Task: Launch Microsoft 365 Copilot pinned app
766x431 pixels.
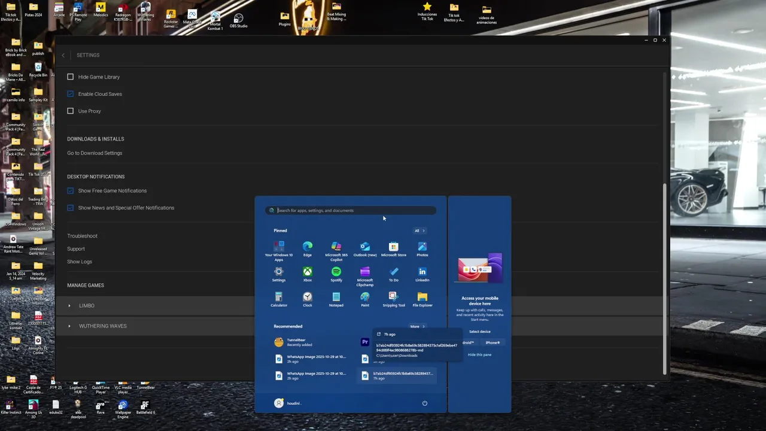Action: [x=336, y=251]
